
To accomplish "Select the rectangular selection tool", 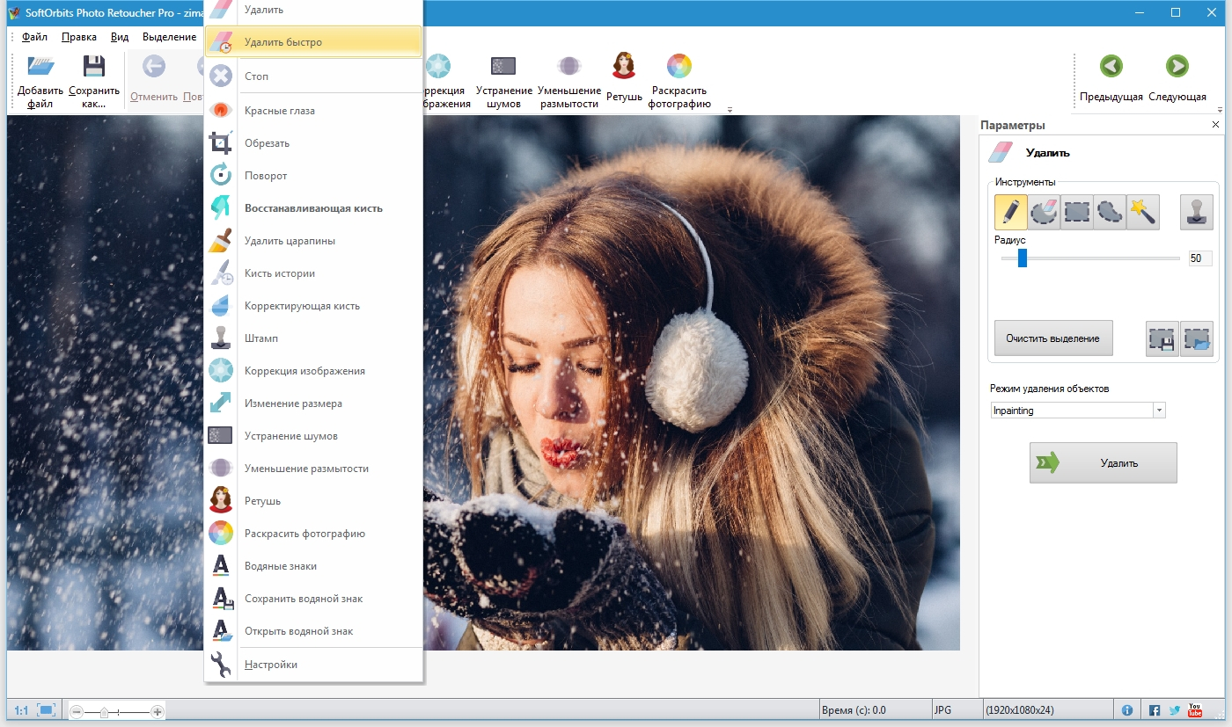I will [x=1076, y=212].
